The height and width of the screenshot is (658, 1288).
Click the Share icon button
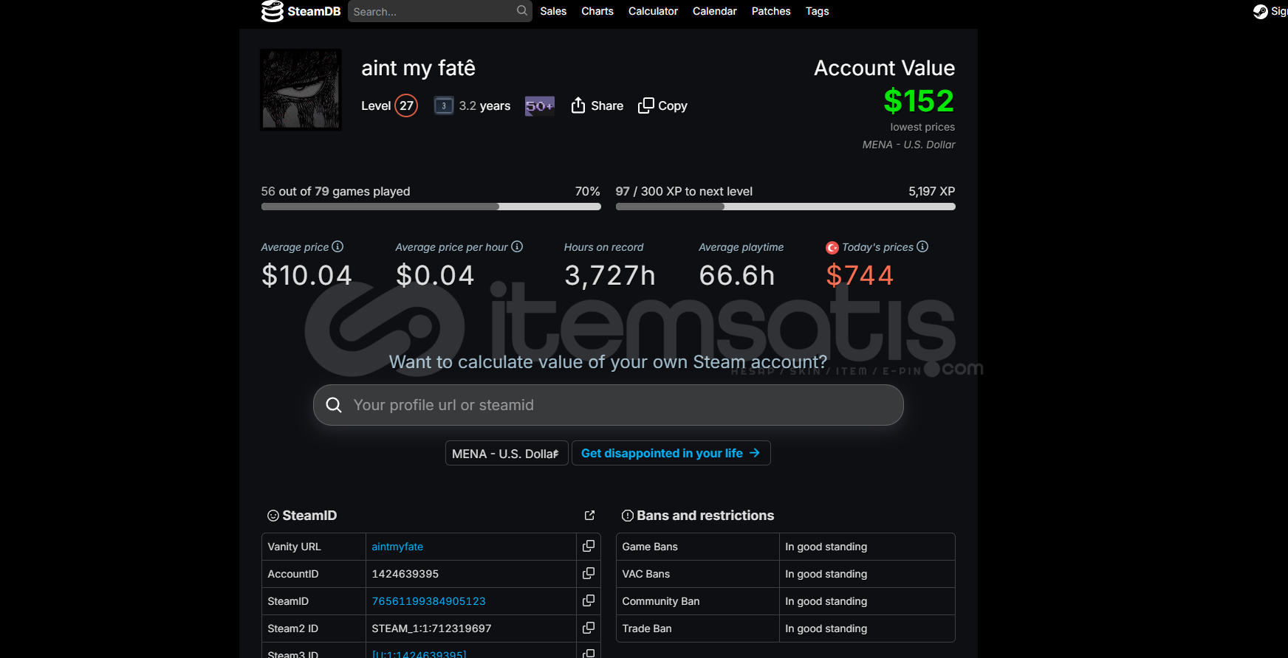coord(578,105)
